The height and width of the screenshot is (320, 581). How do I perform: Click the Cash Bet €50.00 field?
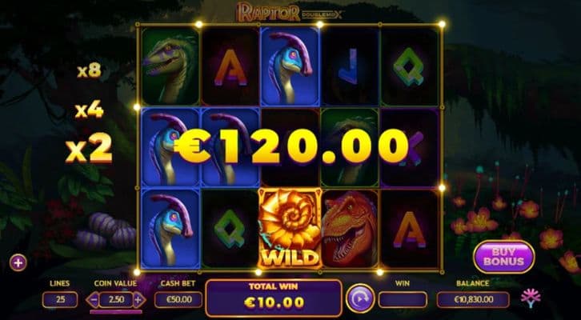178,300
